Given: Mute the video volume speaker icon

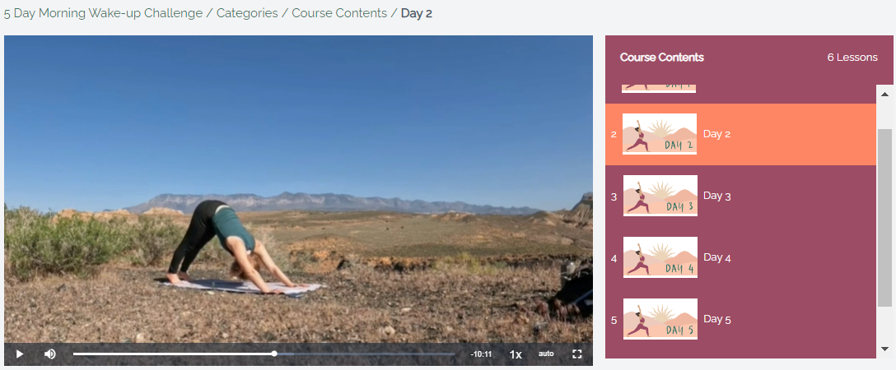Looking at the screenshot, I should [49, 354].
